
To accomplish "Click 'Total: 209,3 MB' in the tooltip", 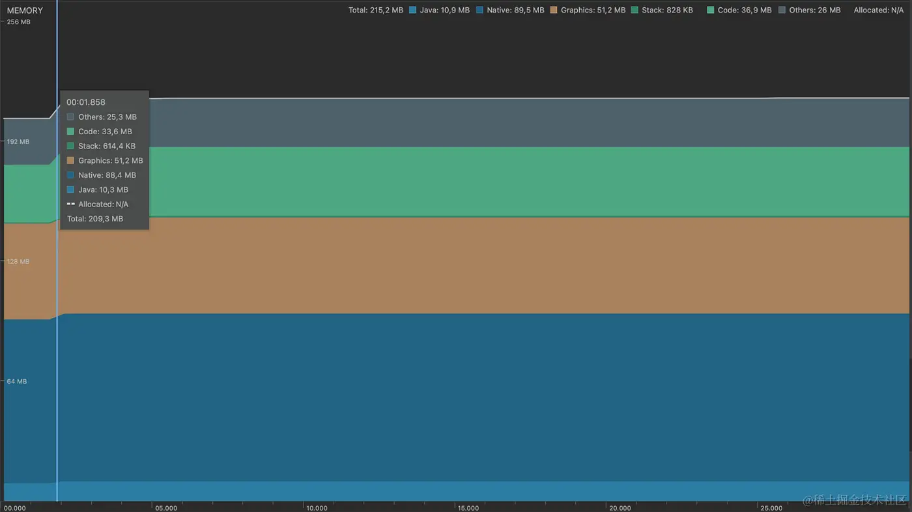I will point(95,219).
